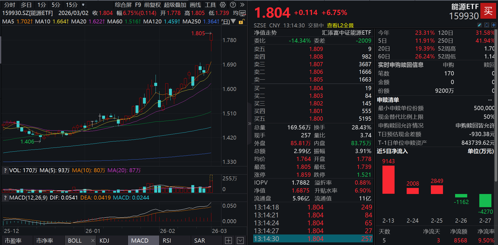Click the bell alert icon beside the pencil icon
This screenshot has width=498, height=245.
pyautogui.click(x=487, y=25)
